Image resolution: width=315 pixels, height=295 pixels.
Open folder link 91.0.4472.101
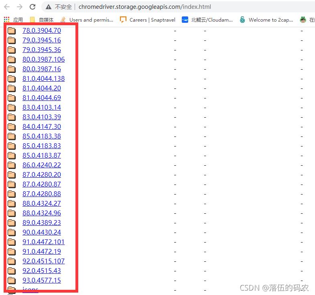44,242
